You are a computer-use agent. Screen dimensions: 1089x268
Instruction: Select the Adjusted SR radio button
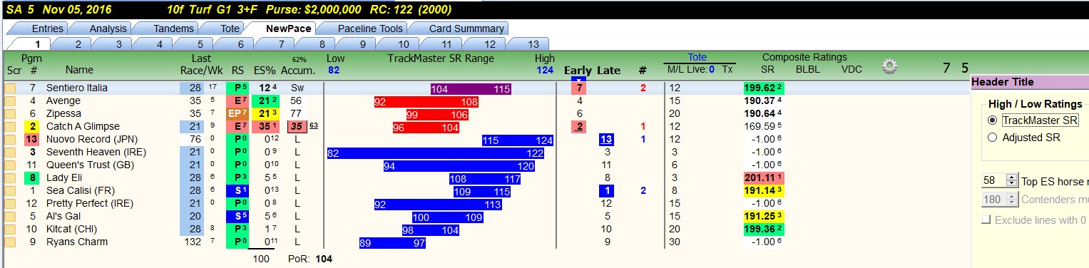click(993, 137)
